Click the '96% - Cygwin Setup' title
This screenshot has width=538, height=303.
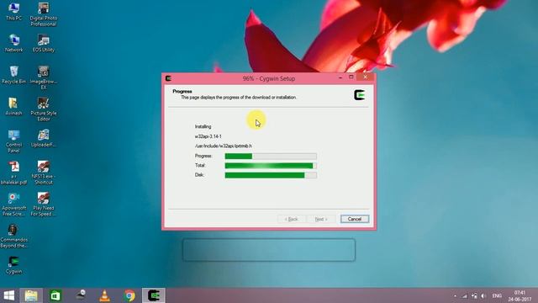[269, 78]
